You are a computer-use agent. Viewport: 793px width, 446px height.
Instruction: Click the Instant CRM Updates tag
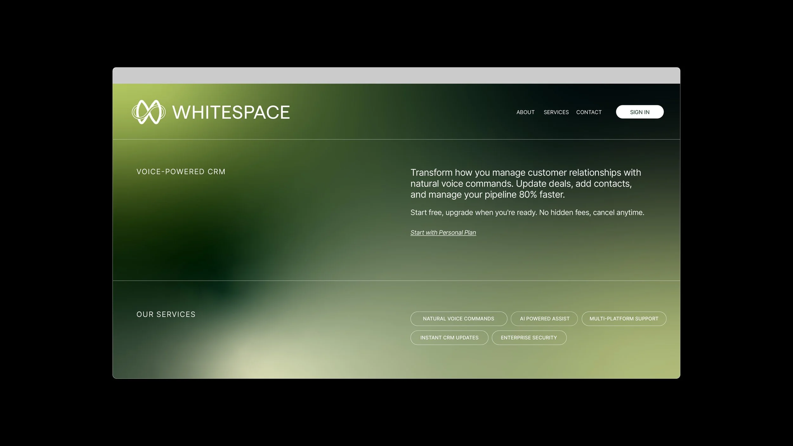coord(449,338)
